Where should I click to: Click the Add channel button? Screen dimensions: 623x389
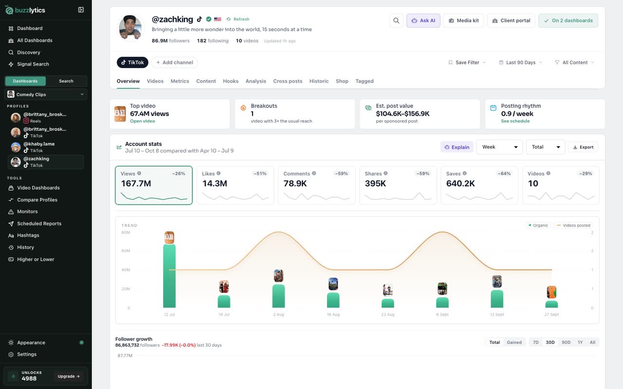174,62
